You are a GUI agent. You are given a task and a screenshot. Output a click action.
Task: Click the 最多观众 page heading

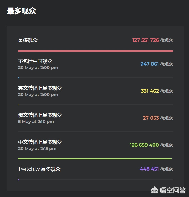point(22,11)
